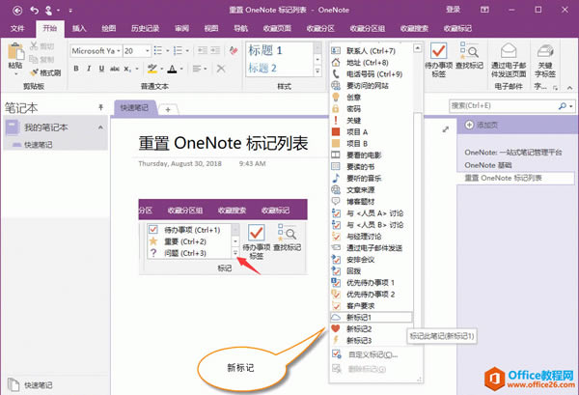The width and height of the screenshot is (579, 395).
Task: Open the font size dropdown
Action: (148, 51)
